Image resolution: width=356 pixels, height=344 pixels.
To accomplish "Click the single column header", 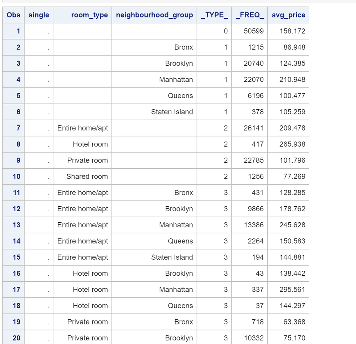I will click(38, 15).
